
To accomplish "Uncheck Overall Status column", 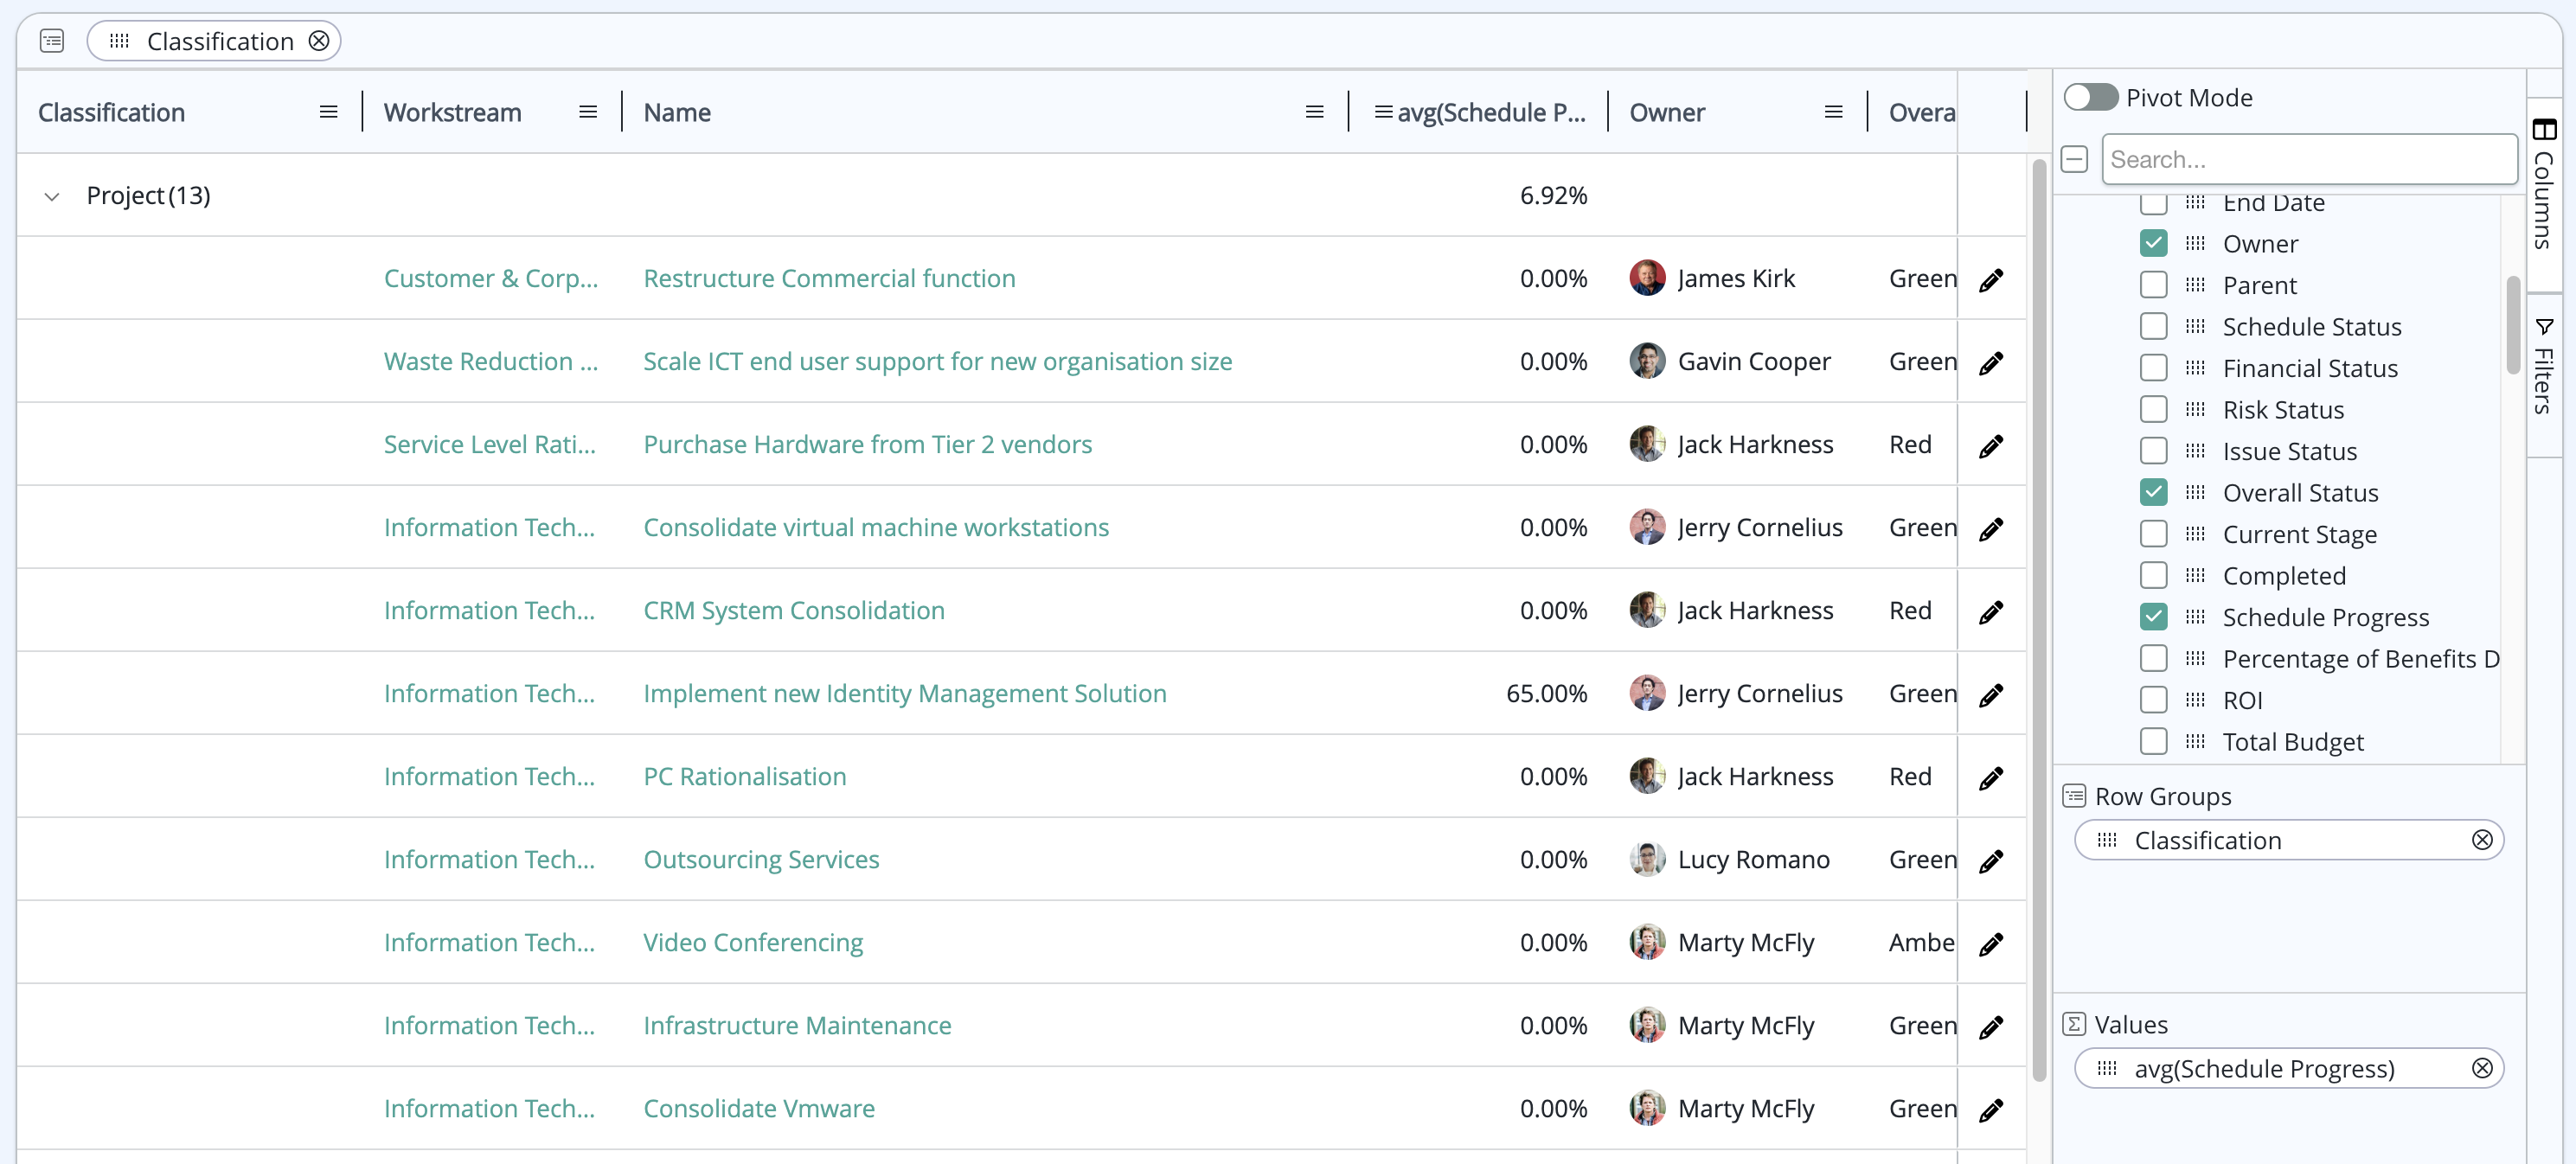I will click(2154, 492).
